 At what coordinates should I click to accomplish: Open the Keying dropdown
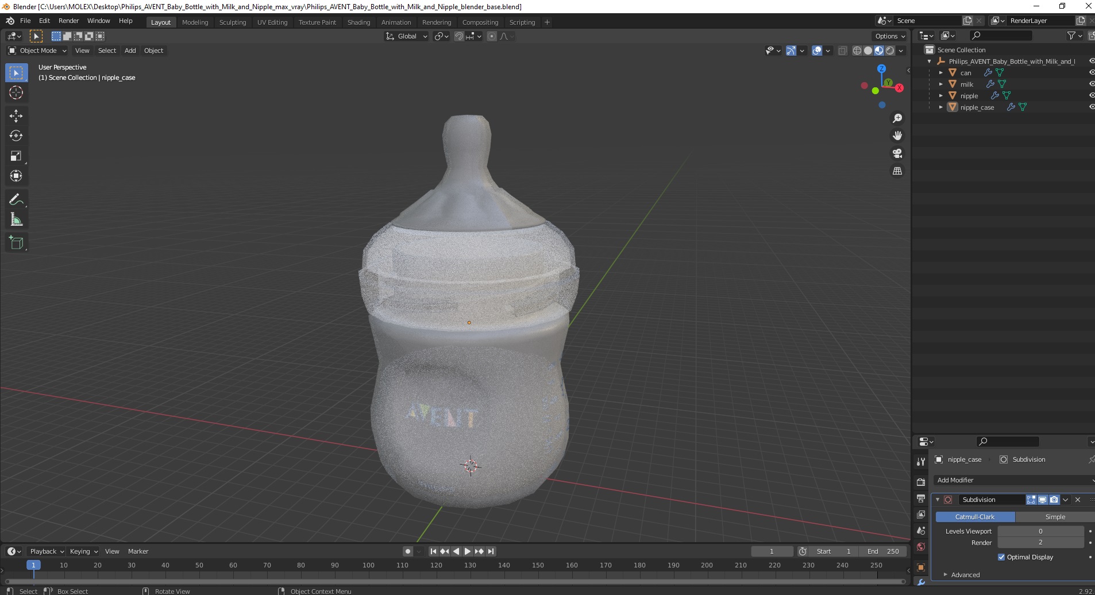[x=83, y=551]
